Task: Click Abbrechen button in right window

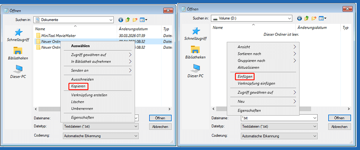Action: tap(339, 127)
